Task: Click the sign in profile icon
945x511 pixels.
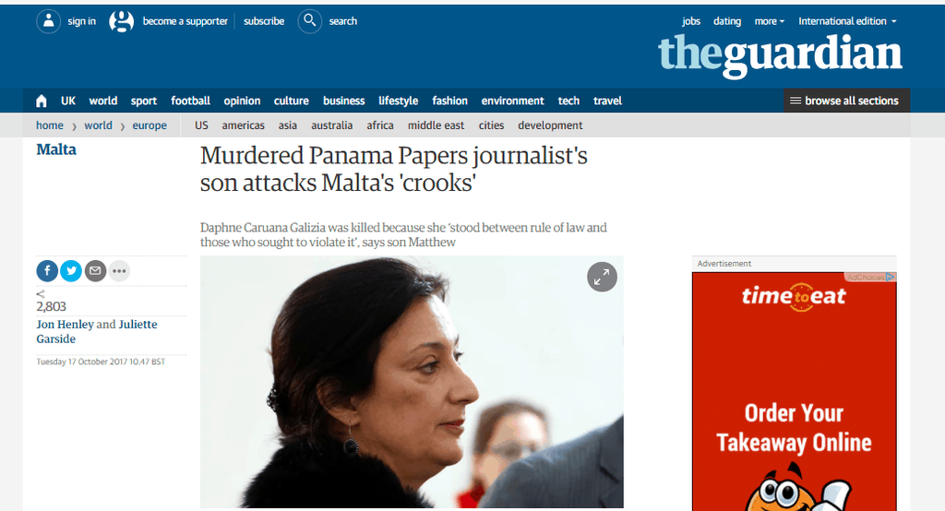Action: point(48,21)
